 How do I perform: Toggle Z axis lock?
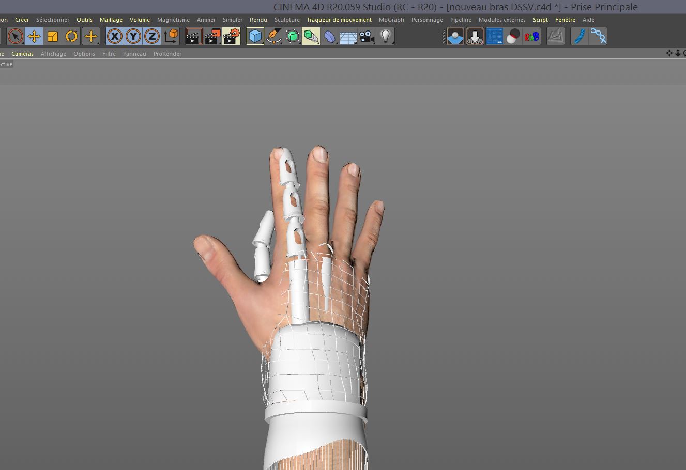pyautogui.click(x=152, y=36)
